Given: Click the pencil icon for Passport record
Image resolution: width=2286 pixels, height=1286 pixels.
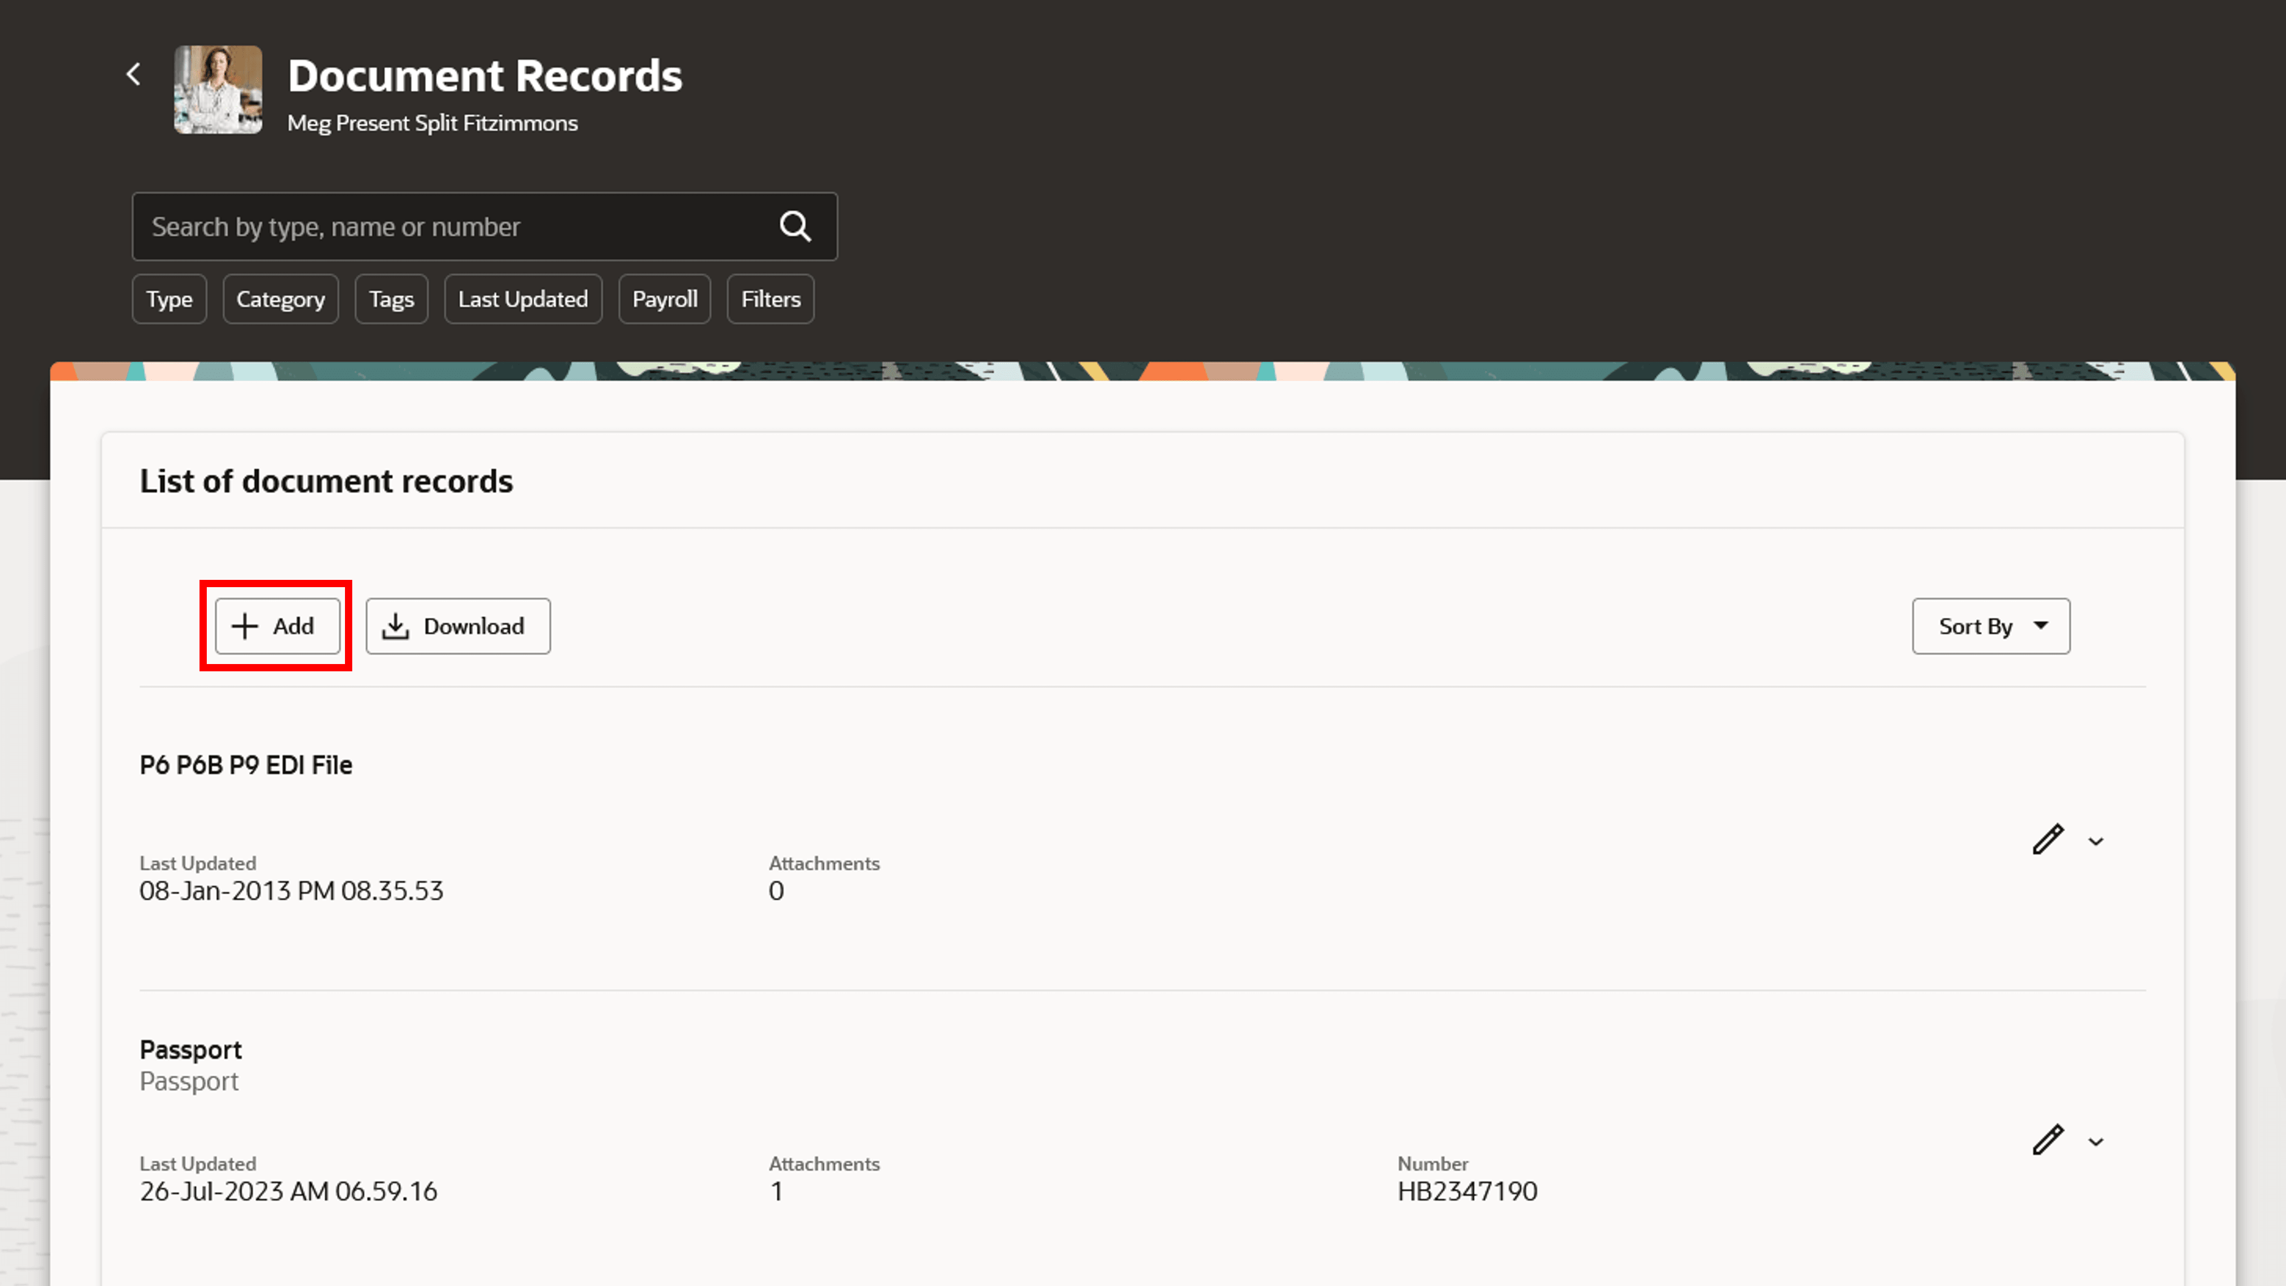Looking at the screenshot, I should (2048, 1139).
